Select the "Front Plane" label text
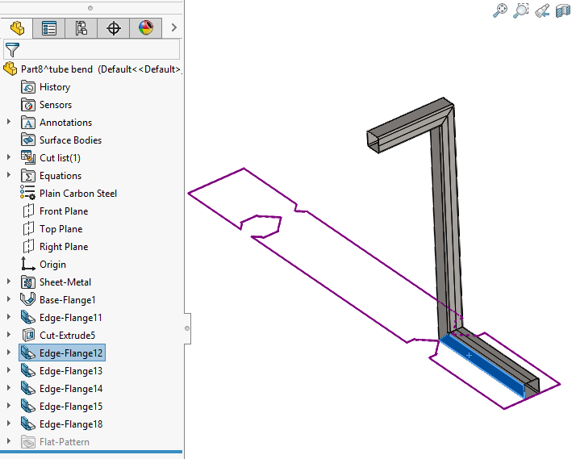The height and width of the screenshot is (459, 576). (64, 211)
